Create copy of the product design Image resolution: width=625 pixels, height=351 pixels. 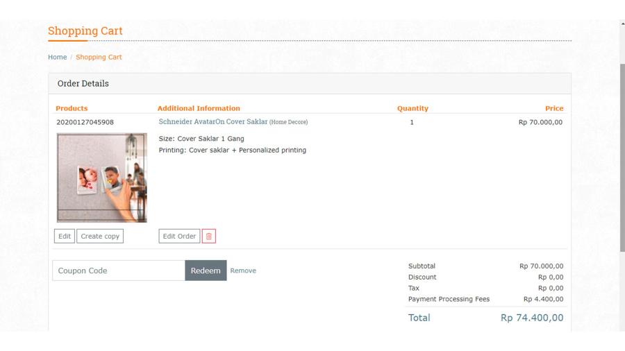(x=100, y=236)
